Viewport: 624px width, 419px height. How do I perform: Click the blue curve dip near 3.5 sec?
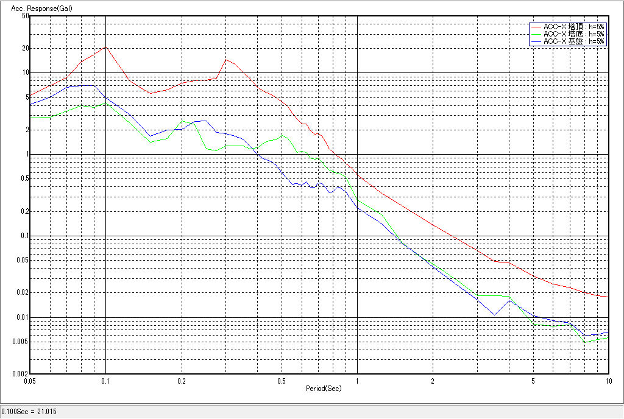tap(494, 315)
